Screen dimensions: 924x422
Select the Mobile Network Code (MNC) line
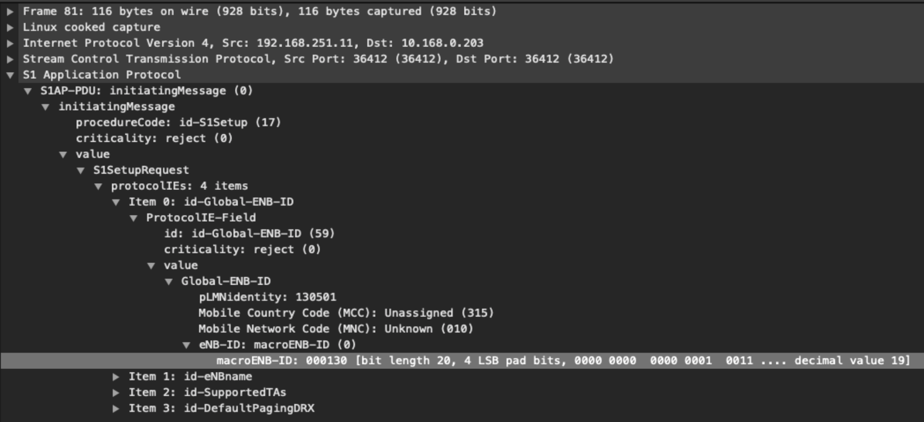[x=336, y=329]
